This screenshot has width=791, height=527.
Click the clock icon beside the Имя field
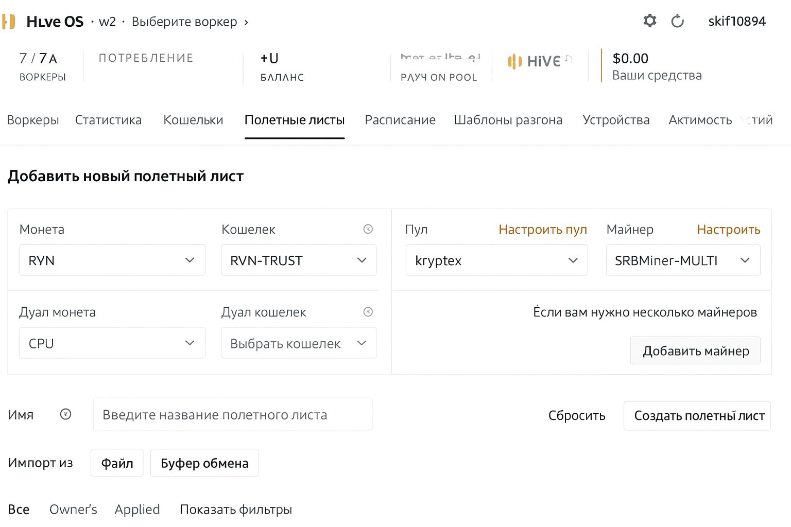point(65,414)
